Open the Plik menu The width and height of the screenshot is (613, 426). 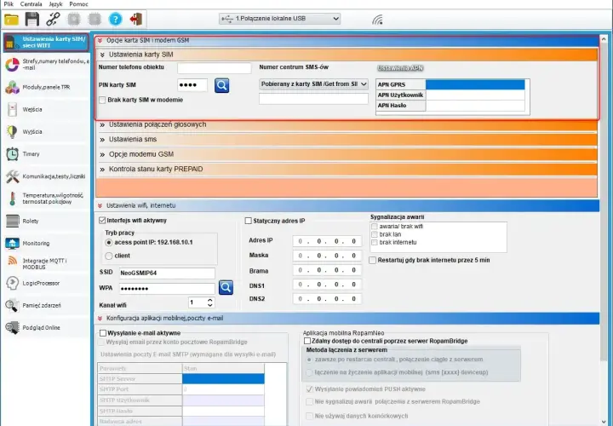pos(9,4)
